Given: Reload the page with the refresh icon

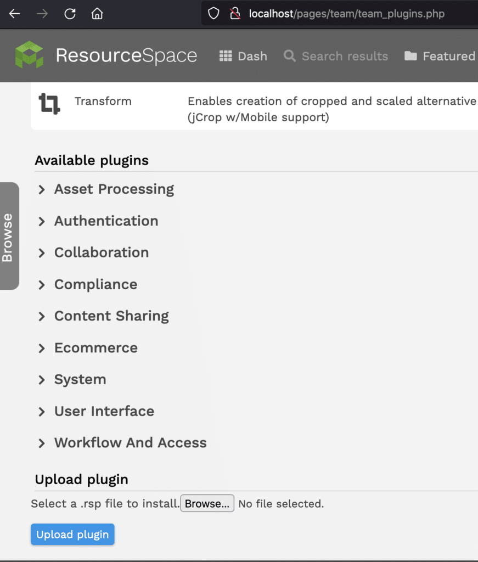Looking at the screenshot, I should [x=70, y=13].
